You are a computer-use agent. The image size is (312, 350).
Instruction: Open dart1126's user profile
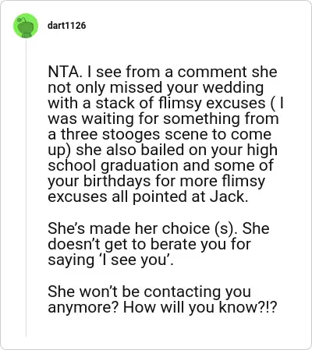(66, 26)
